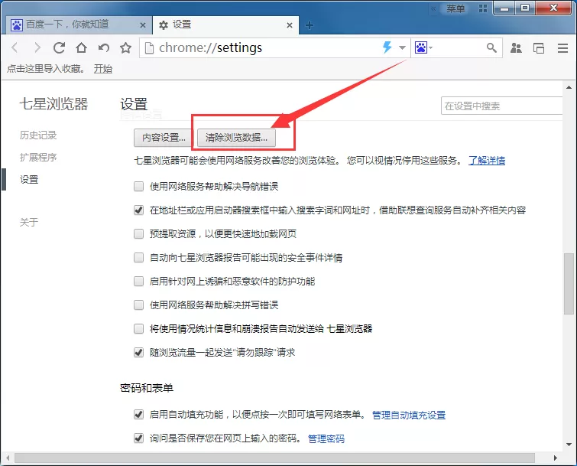
Task: Click the vertical scrollbar down arrow
Action: coord(569,445)
